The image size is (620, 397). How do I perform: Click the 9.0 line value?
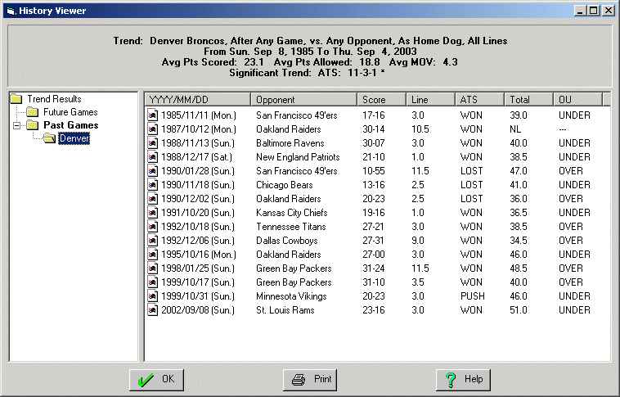click(418, 241)
